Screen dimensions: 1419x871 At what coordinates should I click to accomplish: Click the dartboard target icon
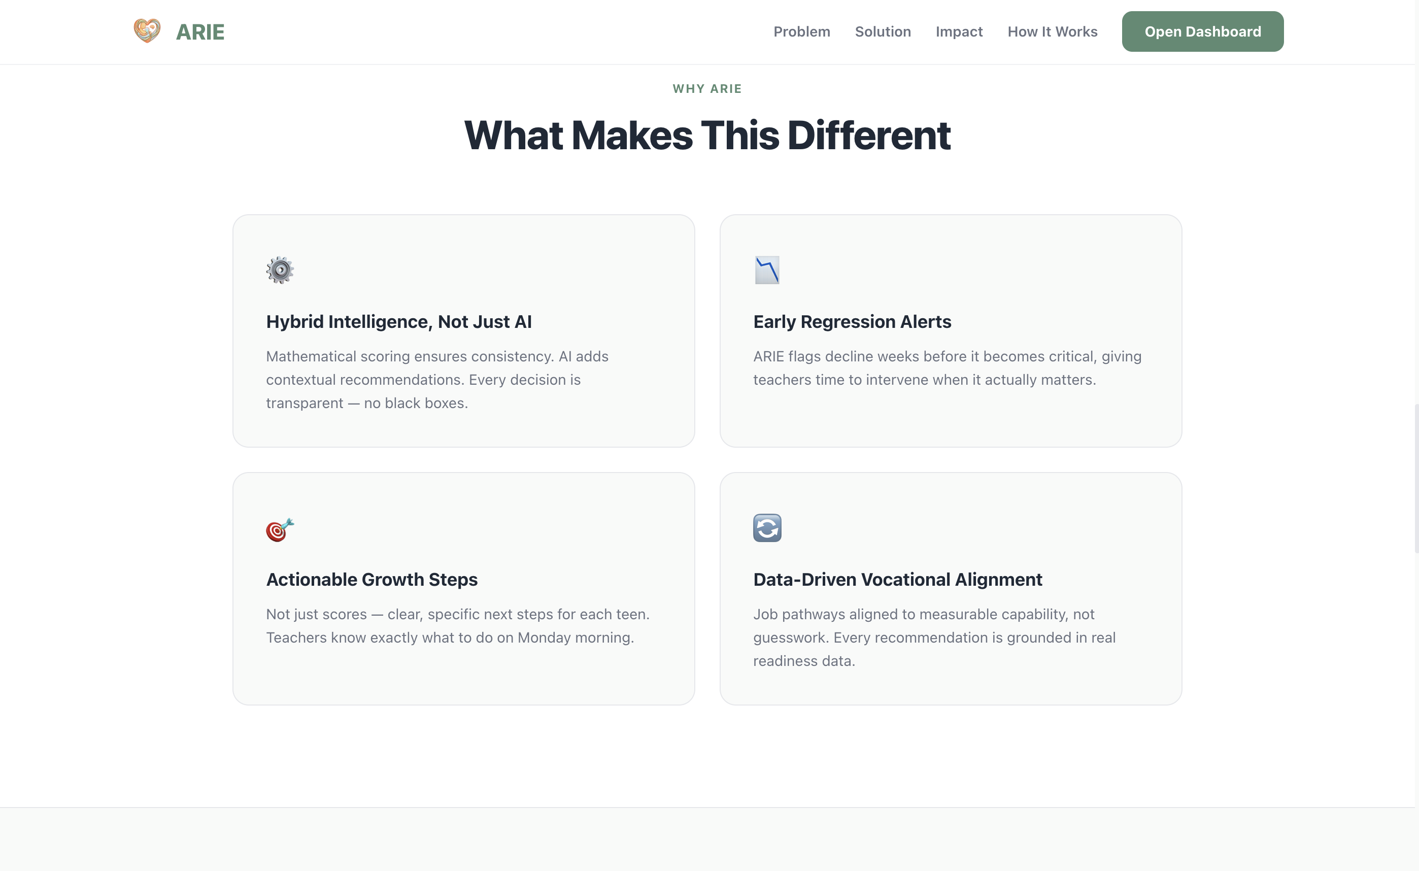280,529
